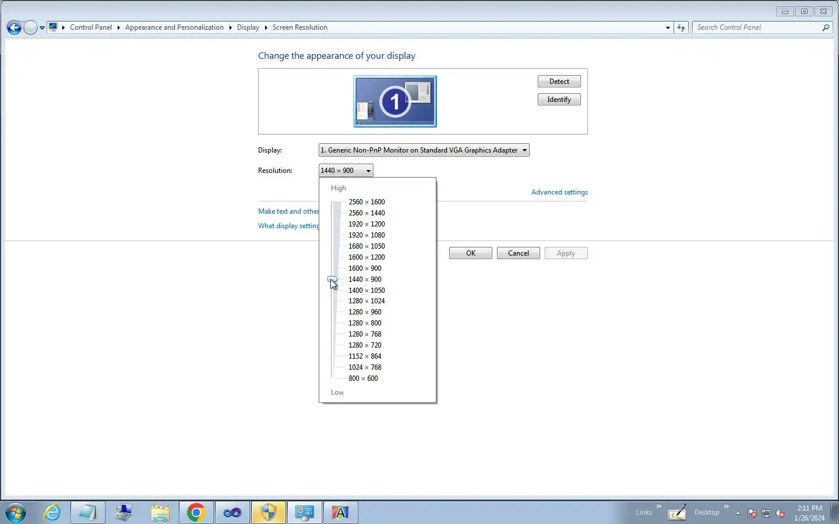Open What display settings link

288,226
